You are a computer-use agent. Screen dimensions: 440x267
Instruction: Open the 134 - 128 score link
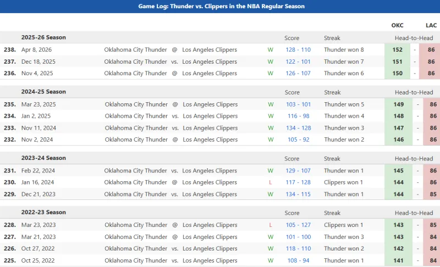coord(298,128)
